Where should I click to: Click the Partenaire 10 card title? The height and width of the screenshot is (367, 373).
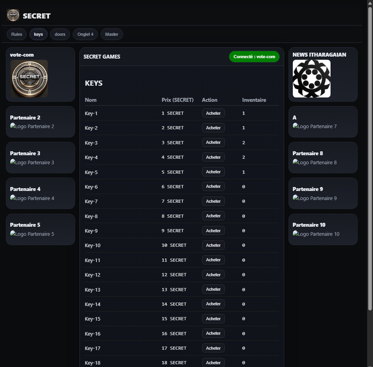(x=309, y=225)
